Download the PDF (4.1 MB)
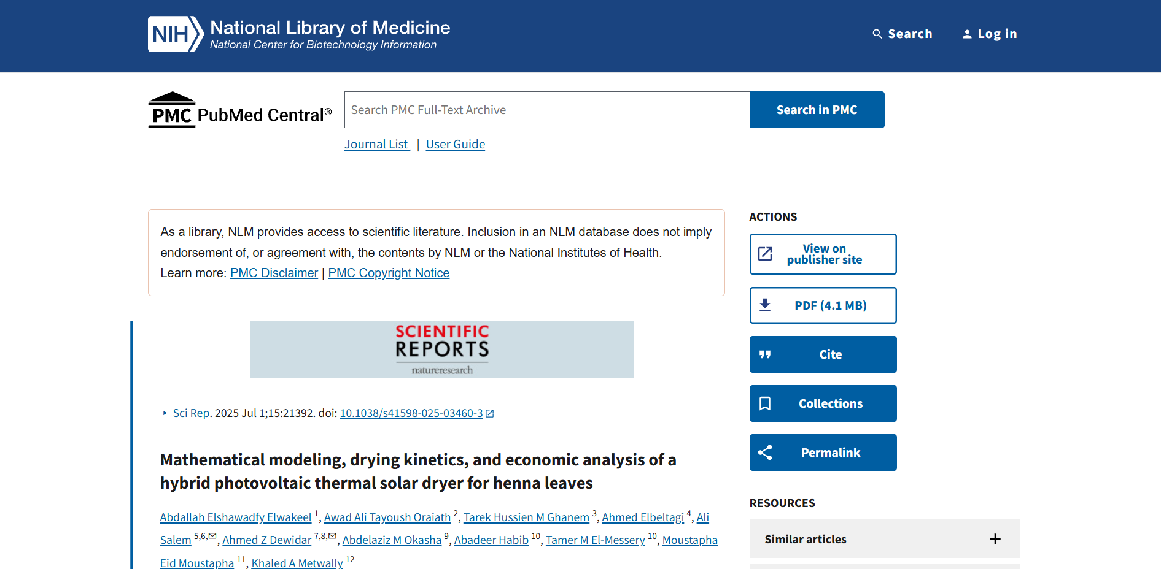This screenshot has width=1161, height=569. (x=823, y=305)
